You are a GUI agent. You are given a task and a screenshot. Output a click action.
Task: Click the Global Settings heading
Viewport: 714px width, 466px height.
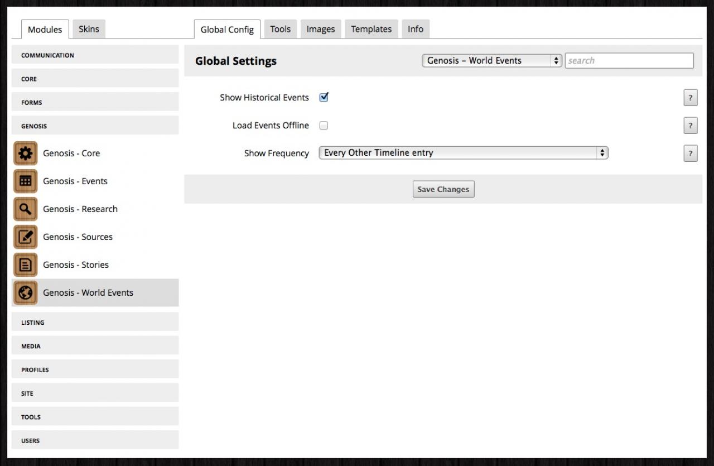click(x=236, y=61)
